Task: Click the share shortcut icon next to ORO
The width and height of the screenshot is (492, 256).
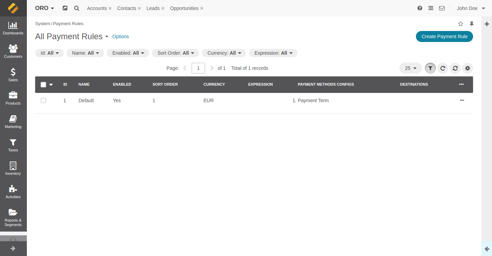Action: pos(65,8)
